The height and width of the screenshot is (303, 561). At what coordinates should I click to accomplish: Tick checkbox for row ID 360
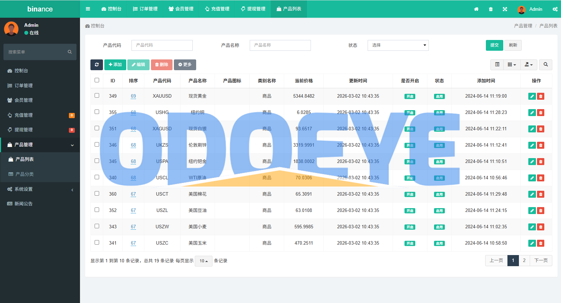(x=97, y=194)
